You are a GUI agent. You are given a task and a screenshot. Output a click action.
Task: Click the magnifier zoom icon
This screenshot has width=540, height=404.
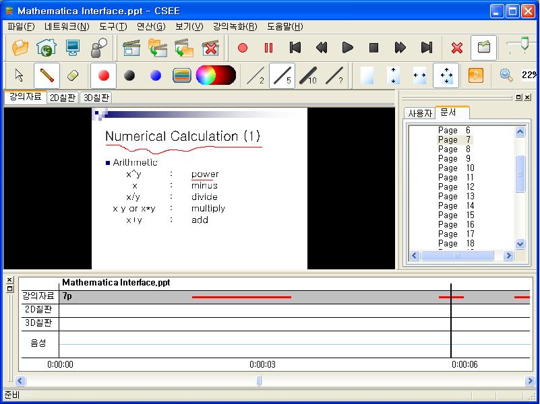(506, 75)
